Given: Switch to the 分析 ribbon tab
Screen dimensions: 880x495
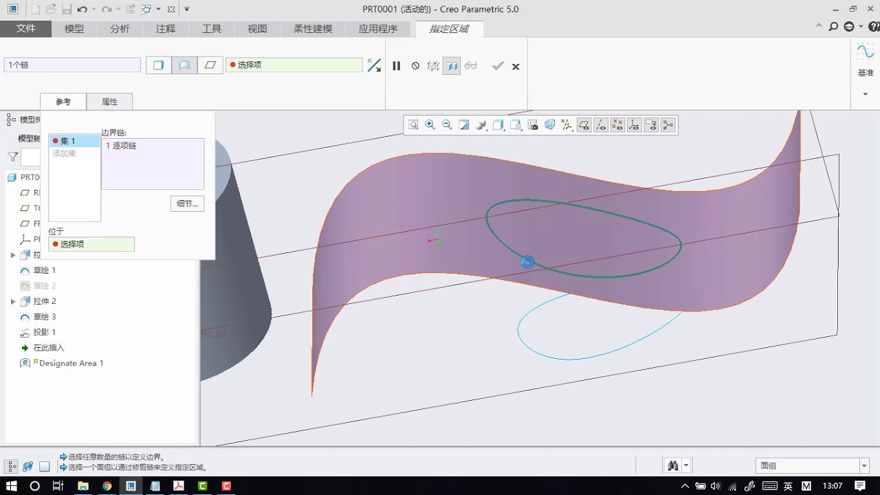Looking at the screenshot, I should [120, 29].
